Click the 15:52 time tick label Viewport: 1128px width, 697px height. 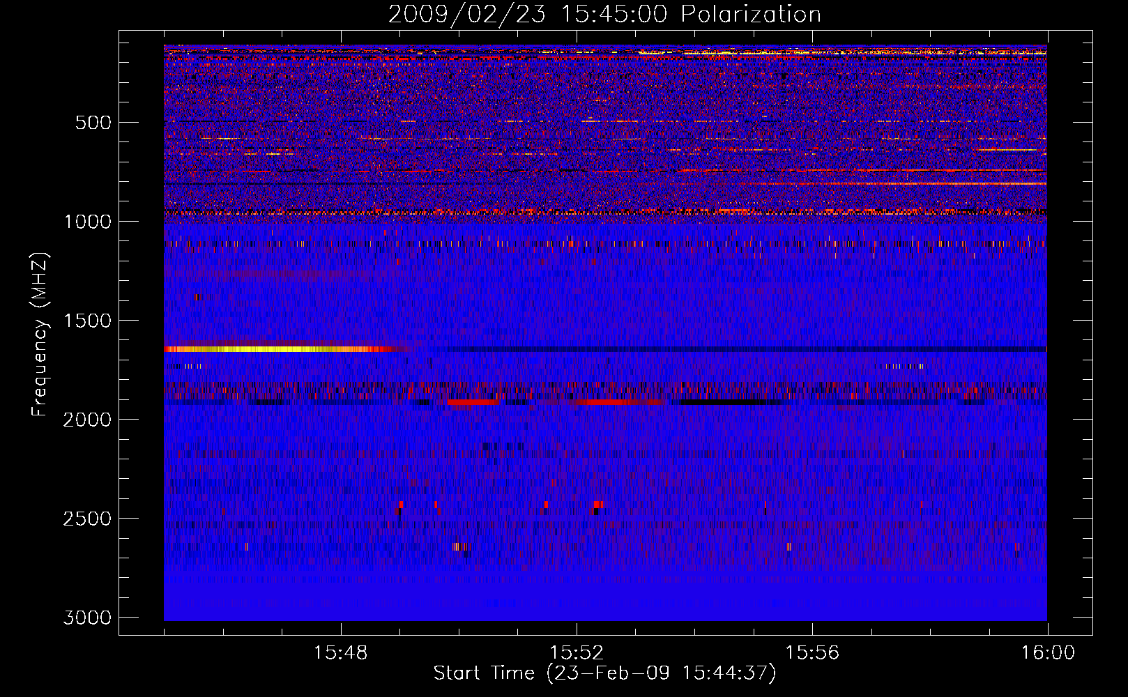click(577, 653)
